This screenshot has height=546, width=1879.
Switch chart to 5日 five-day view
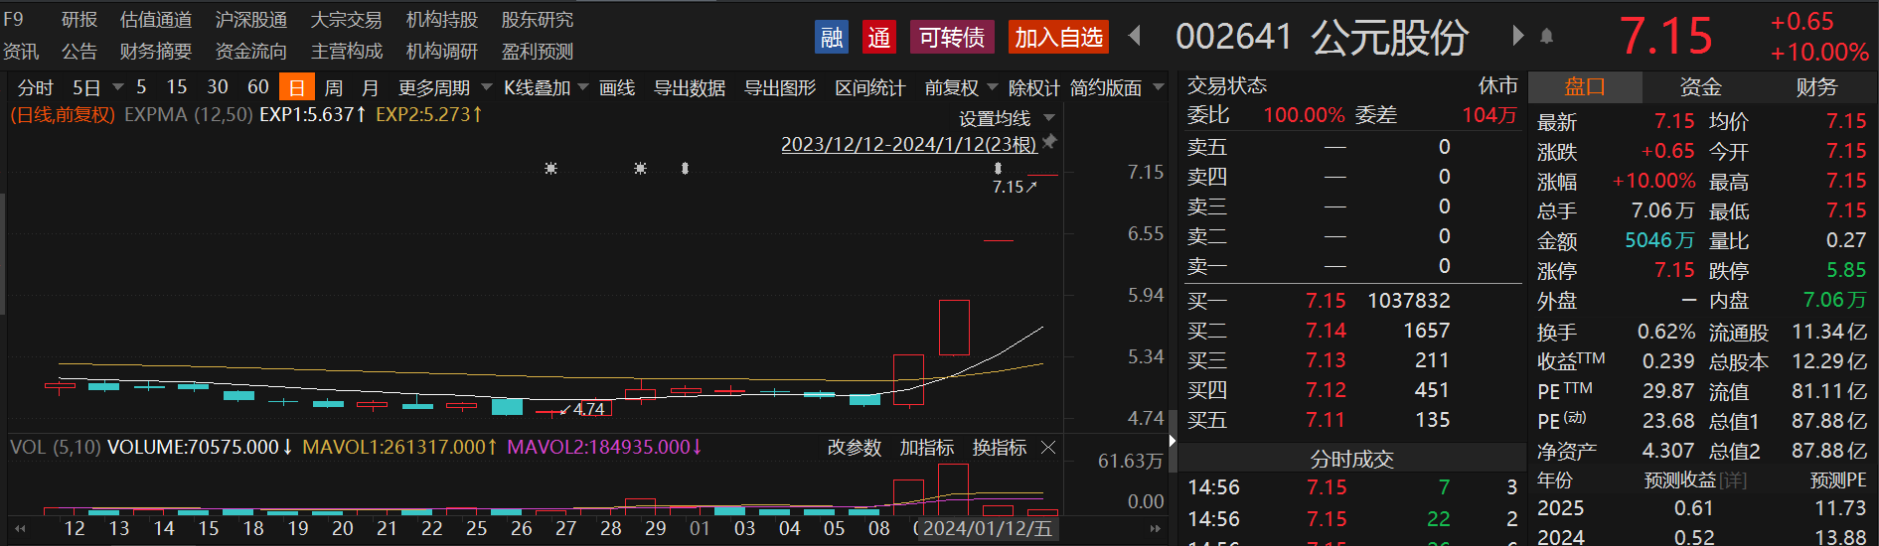(86, 87)
